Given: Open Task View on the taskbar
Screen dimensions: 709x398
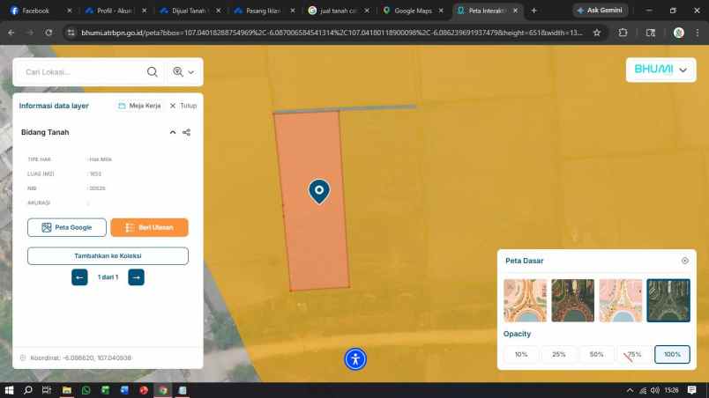Looking at the screenshot, I should click(47, 390).
